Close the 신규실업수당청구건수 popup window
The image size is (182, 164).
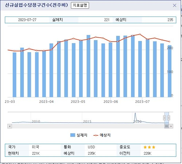coord(174,5)
